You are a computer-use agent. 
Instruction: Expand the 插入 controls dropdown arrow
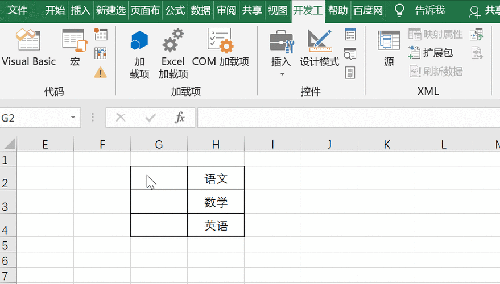pyautogui.click(x=282, y=74)
